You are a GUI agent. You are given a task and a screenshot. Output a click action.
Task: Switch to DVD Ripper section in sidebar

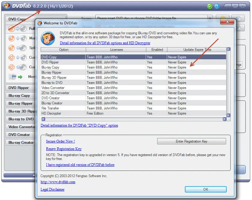click(20, 88)
